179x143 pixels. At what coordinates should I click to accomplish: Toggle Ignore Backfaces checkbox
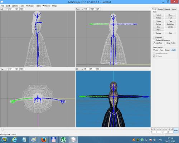154,53
